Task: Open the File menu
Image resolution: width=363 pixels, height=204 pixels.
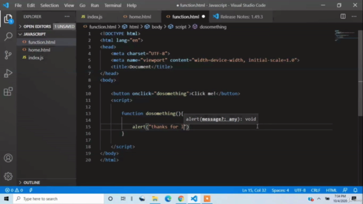Action: point(18,5)
